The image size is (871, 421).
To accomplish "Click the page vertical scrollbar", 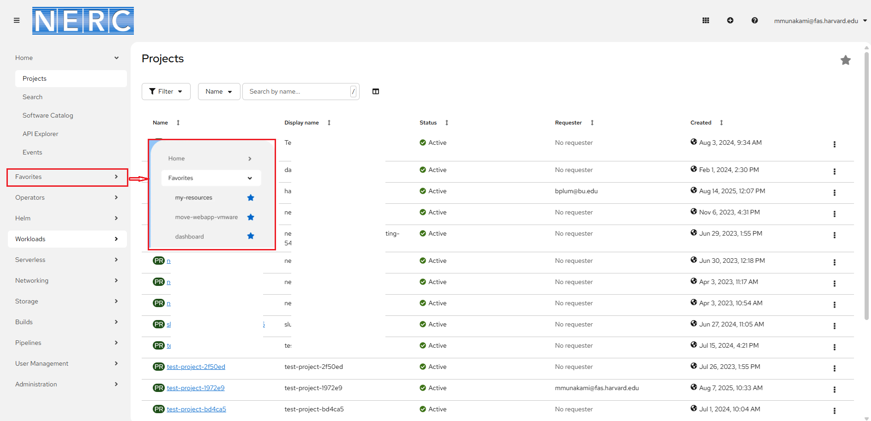I will (866, 184).
